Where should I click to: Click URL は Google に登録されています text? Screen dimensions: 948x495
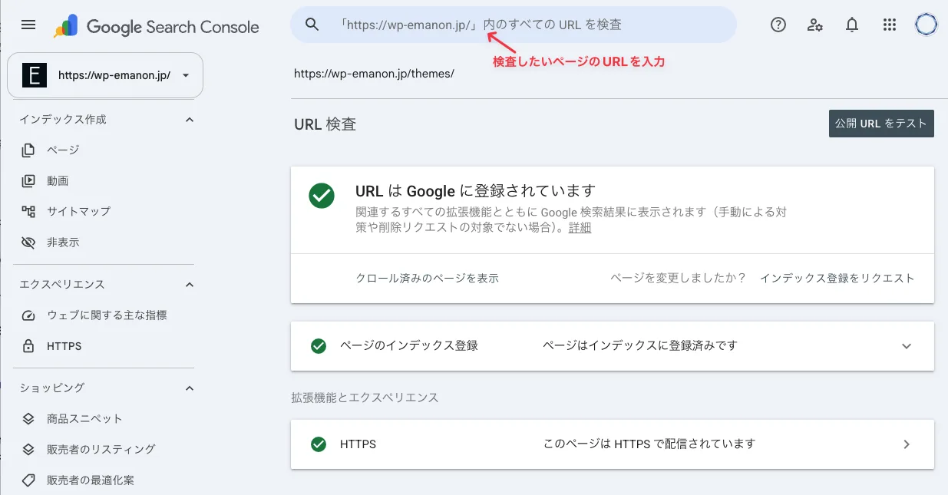pos(476,191)
